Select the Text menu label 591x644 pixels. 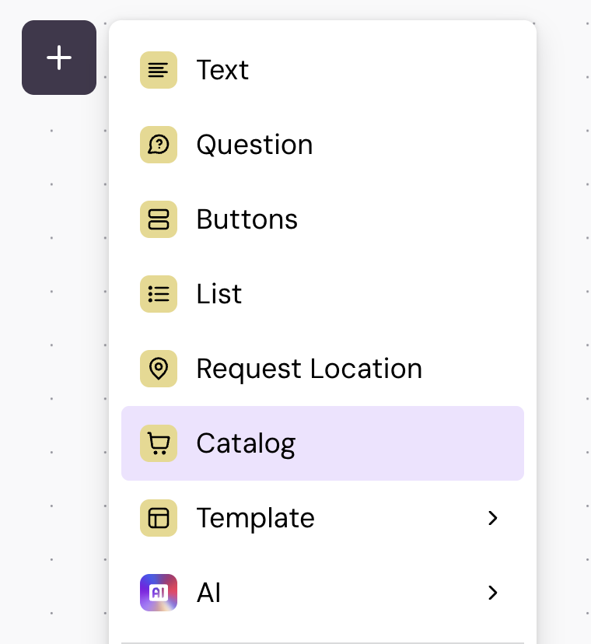pos(222,70)
